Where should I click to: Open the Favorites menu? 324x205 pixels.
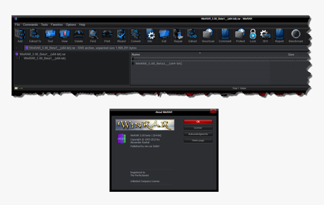click(57, 24)
